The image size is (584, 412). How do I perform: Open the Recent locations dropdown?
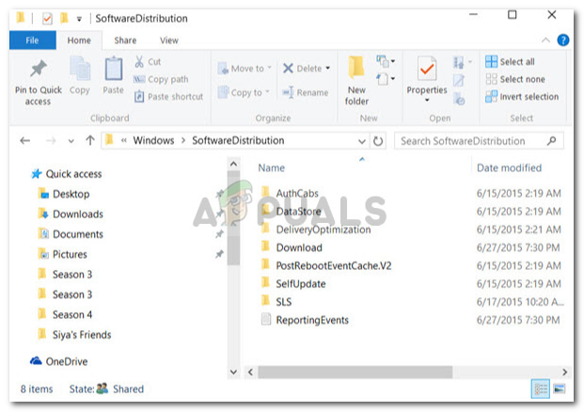coord(71,141)
